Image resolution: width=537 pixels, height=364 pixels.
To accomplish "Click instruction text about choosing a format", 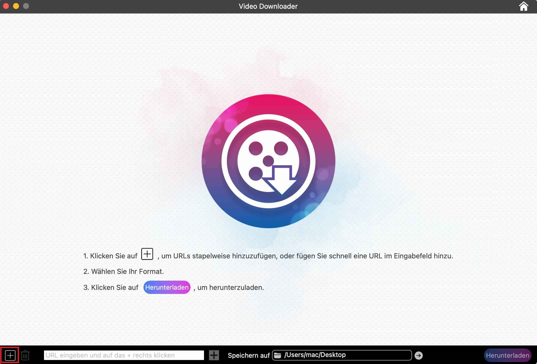I will tap(124, 271).
